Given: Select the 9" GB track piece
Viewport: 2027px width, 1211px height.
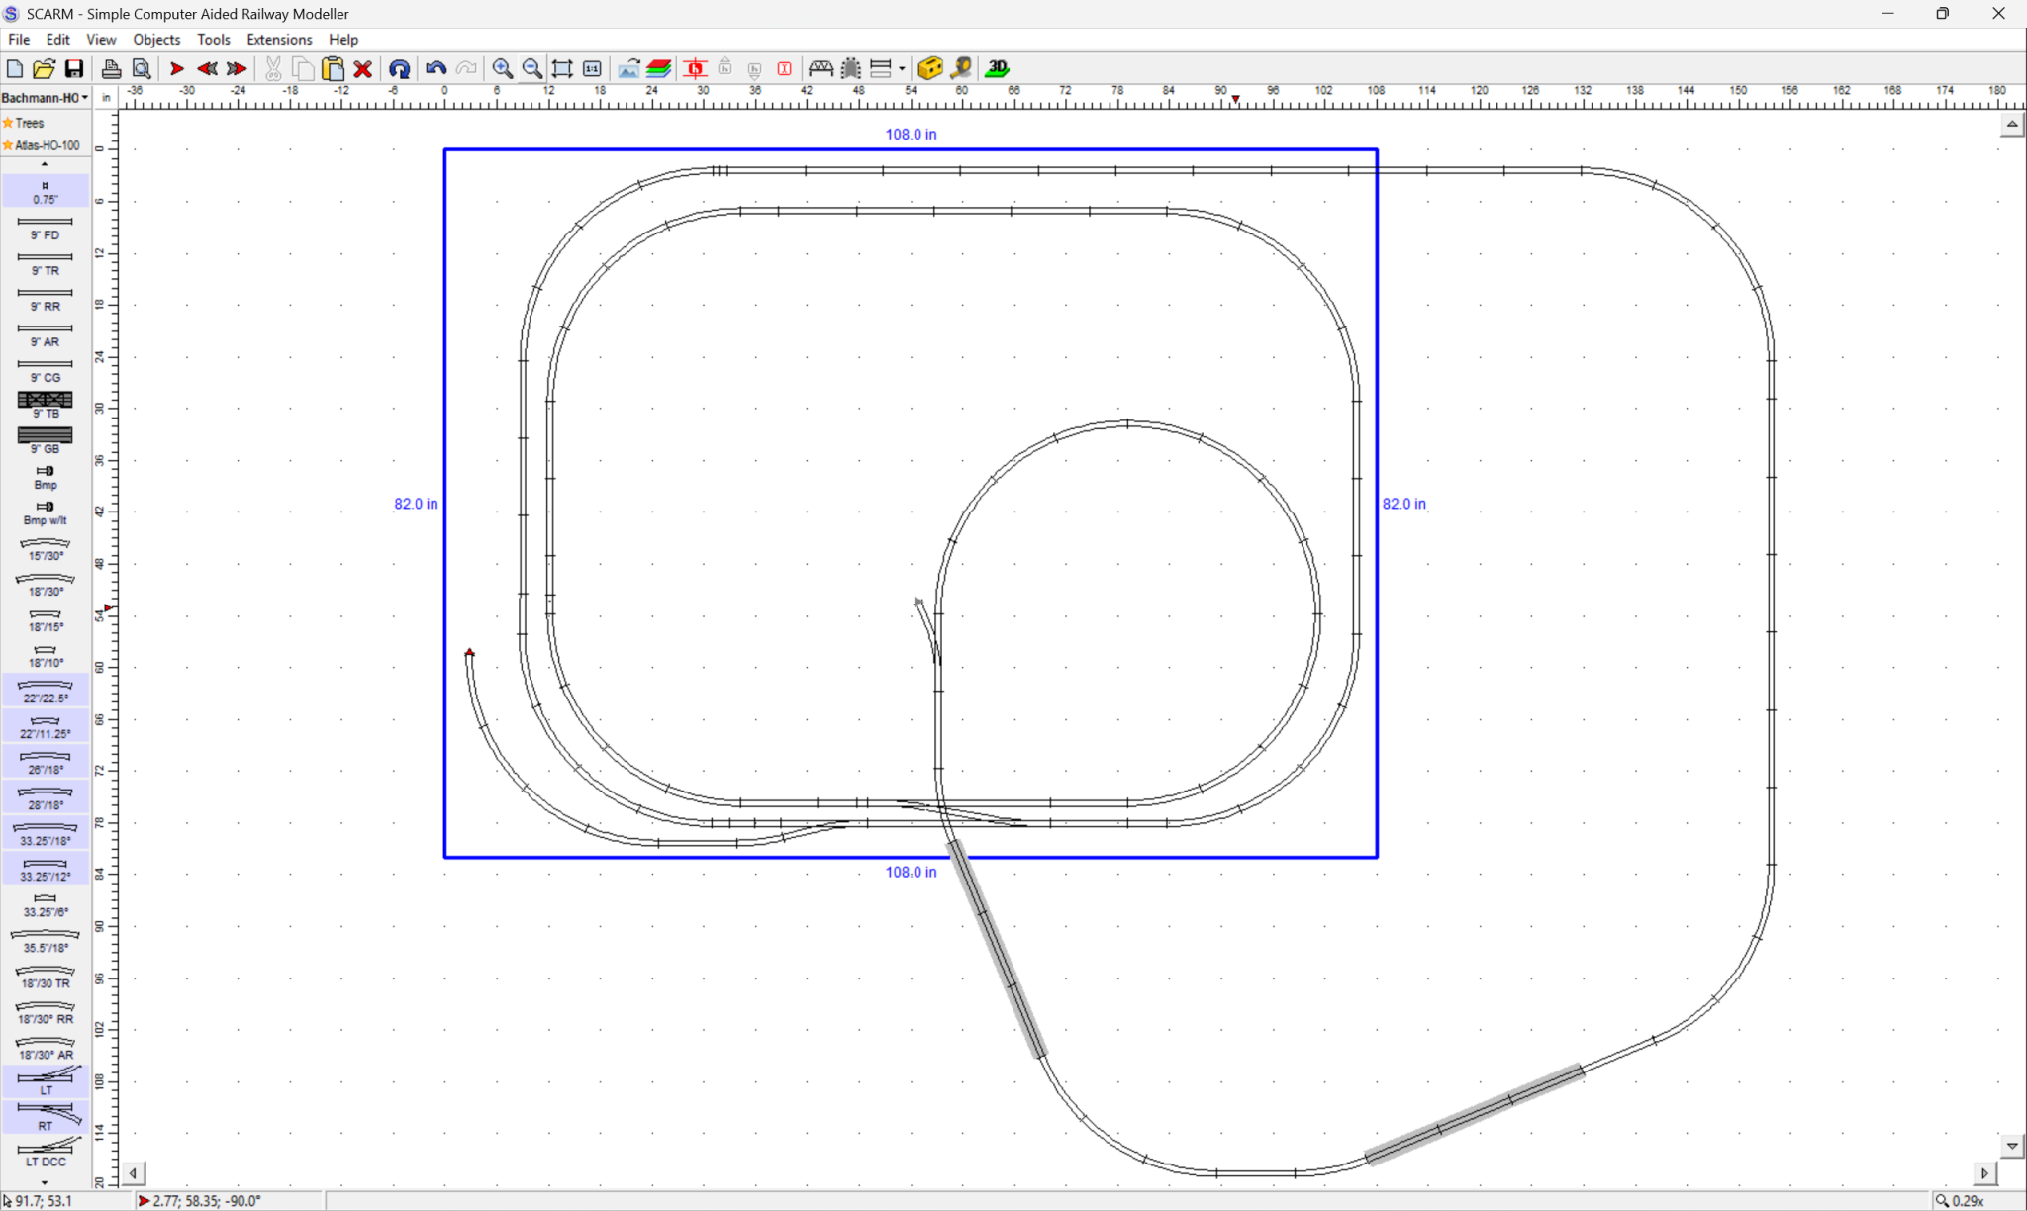Looking at the screenshot, I should [x=45, y=440].
